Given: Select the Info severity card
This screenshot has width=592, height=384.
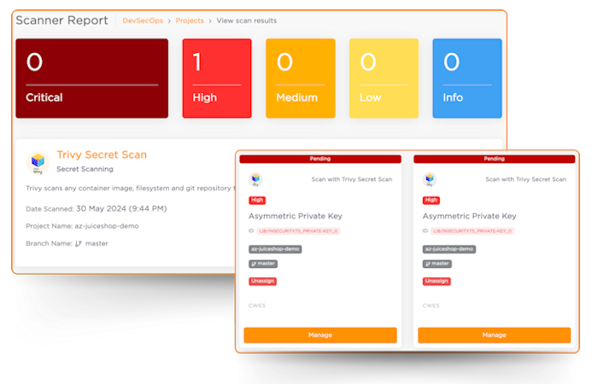Looking at the screenshot, I should coord(467,79).
